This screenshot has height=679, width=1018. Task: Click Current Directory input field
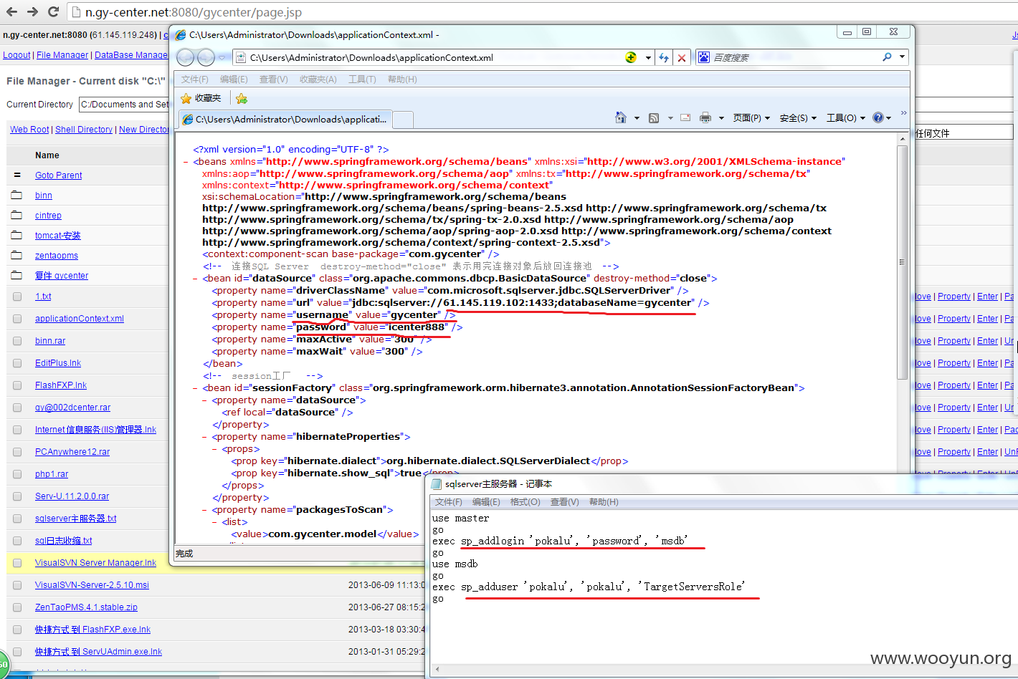coord(124,105)
